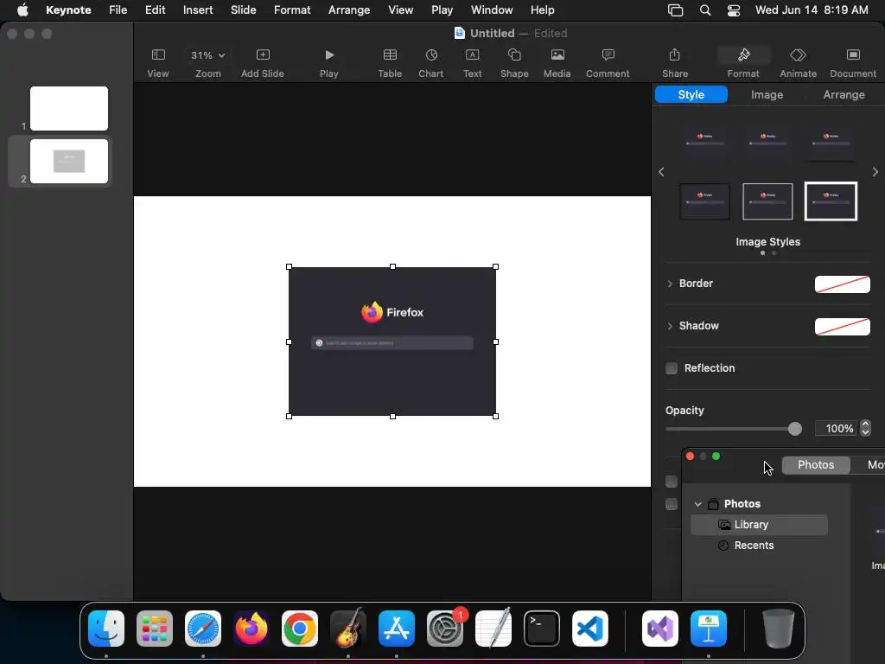Select slide 2 thumbnail in navigator
Viewport: 885px width, 664px height.
tap(69, 162)
